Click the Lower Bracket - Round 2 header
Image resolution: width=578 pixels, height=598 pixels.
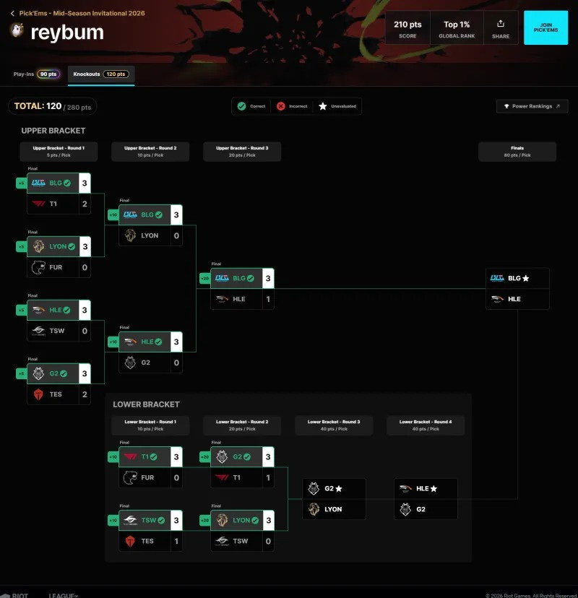[242, 425]
